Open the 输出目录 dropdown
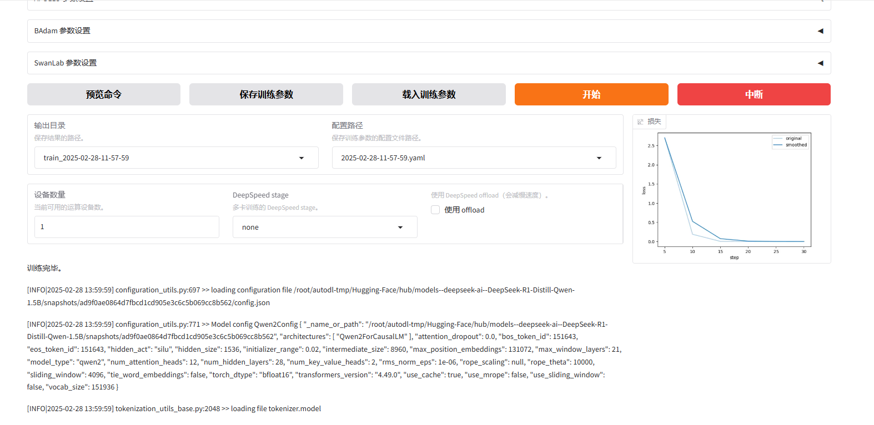This screenshot has width=874, height=425. [x=177, y=158]
